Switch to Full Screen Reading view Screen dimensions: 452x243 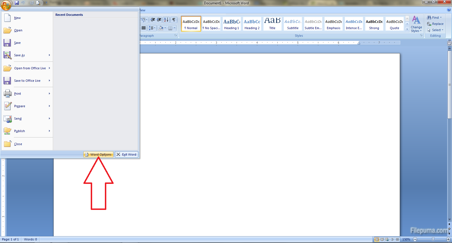click(x=382, y=239)
